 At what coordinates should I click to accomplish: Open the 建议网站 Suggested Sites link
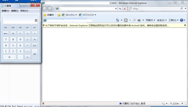click(x=69, y=15)
